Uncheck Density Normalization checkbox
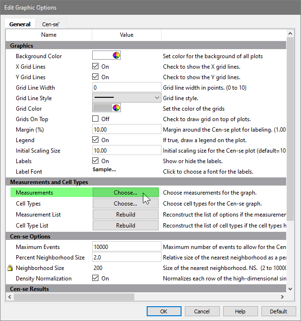The height and width of the screenshot is (321, 301). [96, 279]
